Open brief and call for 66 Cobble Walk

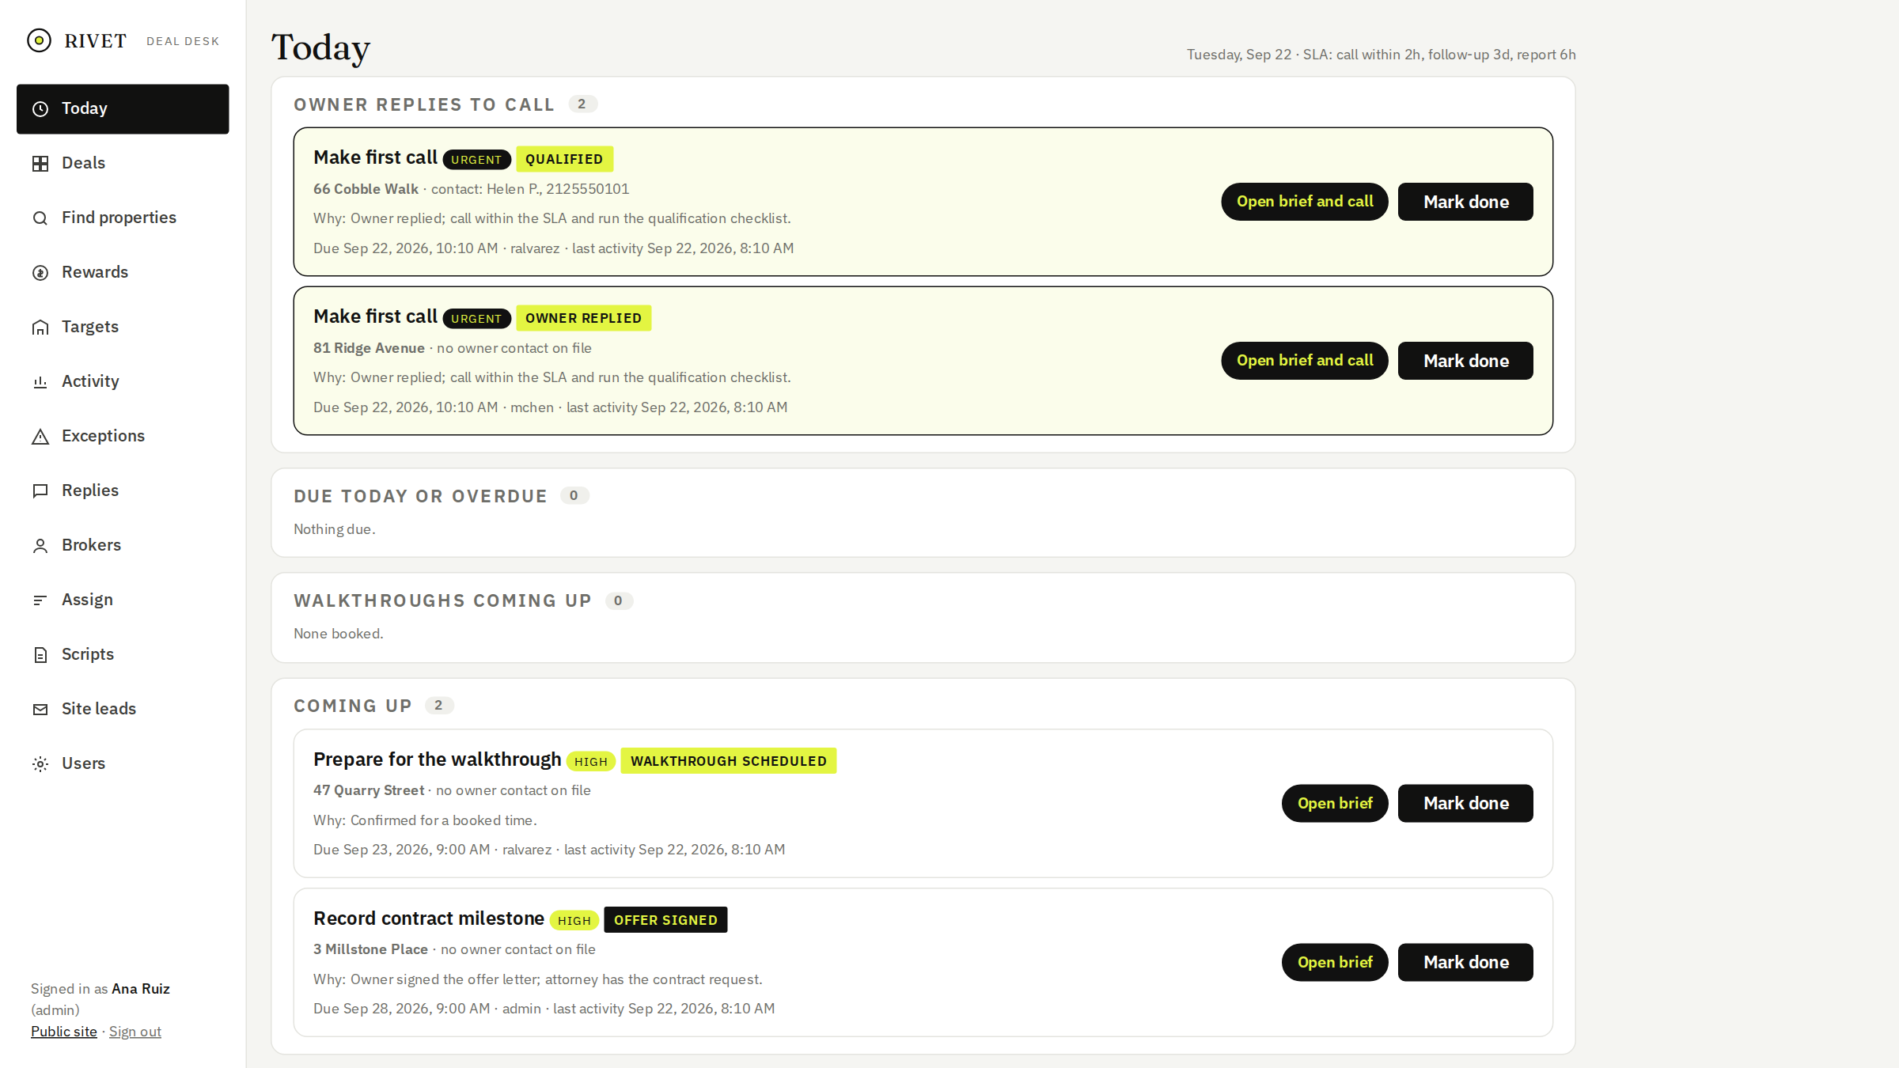[1305, 202]
